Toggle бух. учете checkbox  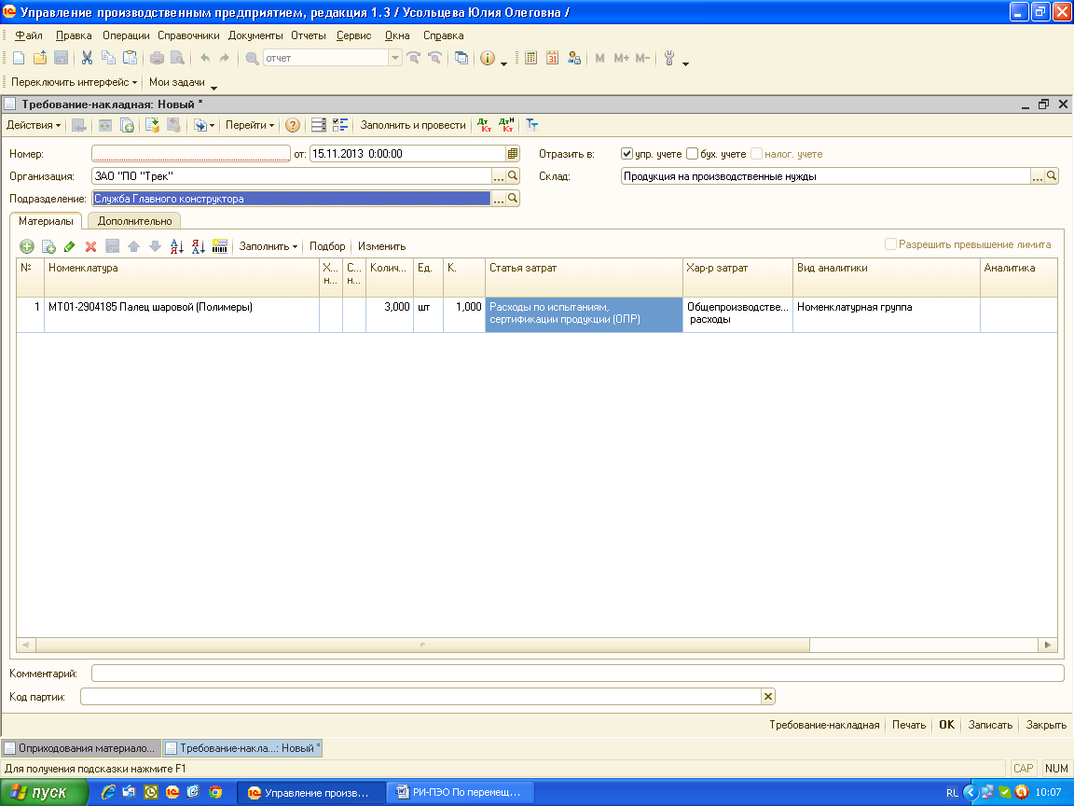[693, 154]
